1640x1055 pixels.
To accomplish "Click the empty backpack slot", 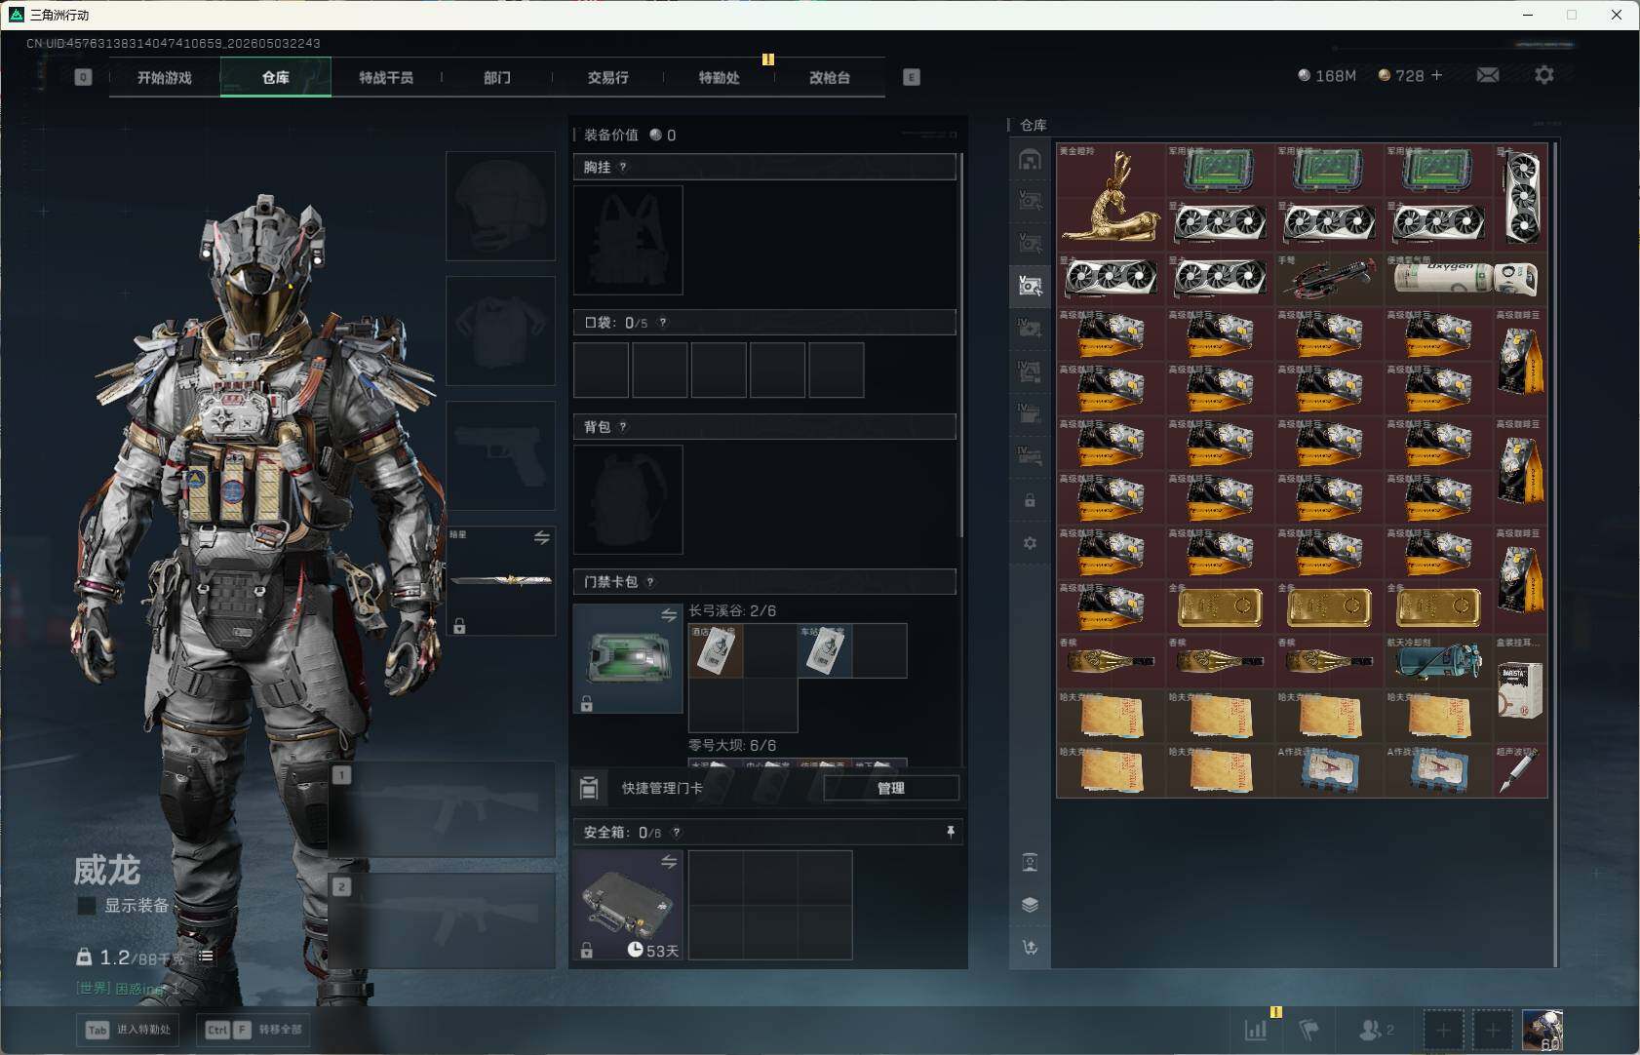I will click(628, 499).
